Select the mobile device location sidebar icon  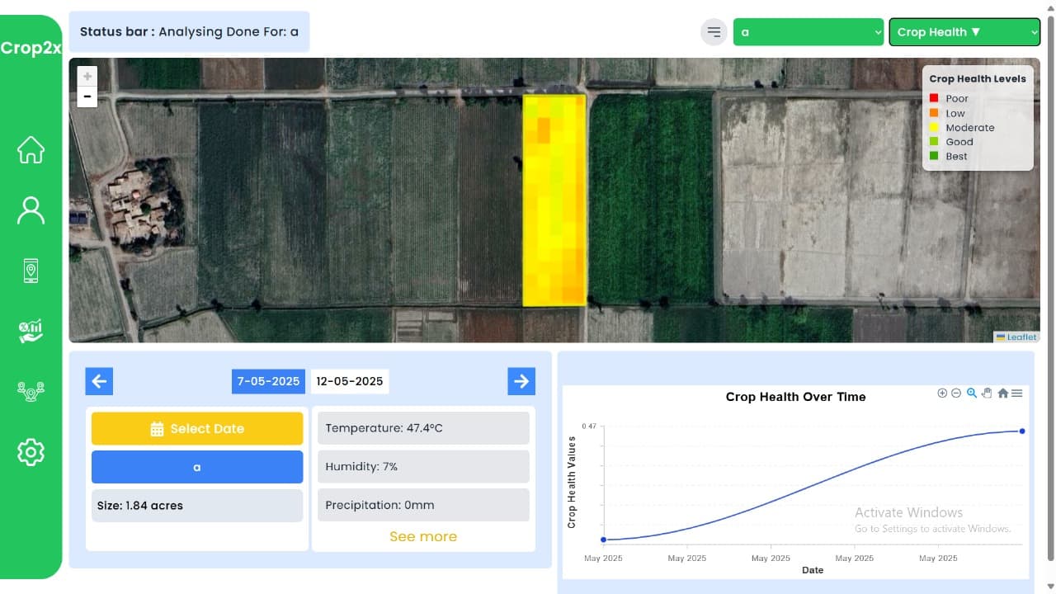31,270
